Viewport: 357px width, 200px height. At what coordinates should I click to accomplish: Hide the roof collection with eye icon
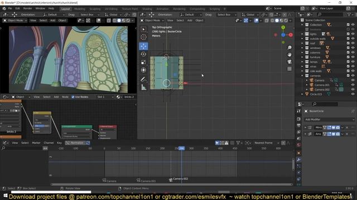pyautogui.click(x=353, y=43)
